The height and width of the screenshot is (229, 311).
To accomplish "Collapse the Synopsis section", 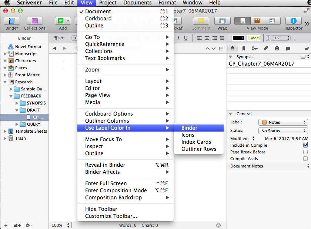I will click(x=230, y=57).
